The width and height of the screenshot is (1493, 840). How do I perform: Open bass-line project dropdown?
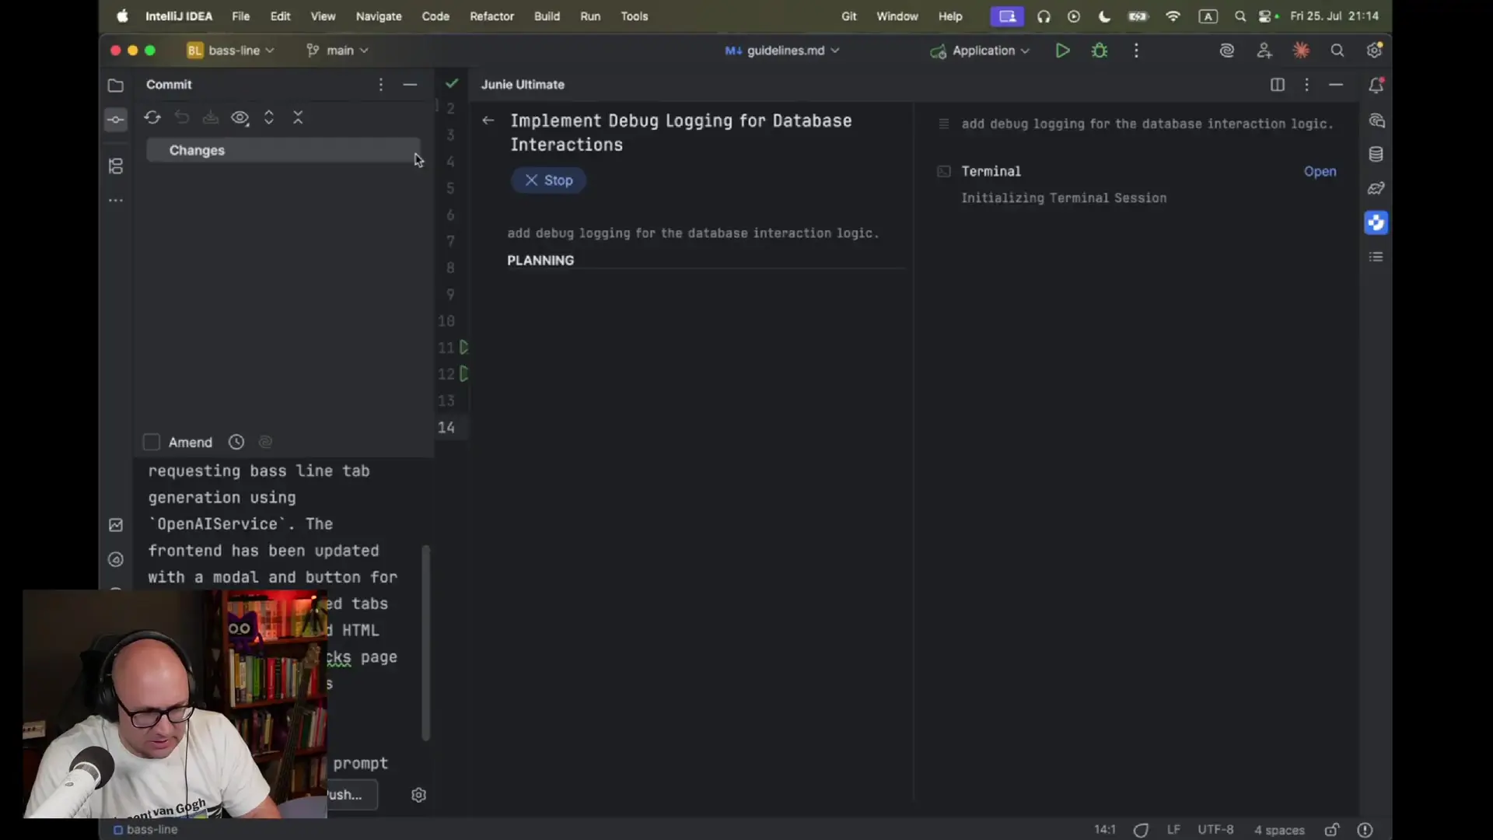(230, 51)
